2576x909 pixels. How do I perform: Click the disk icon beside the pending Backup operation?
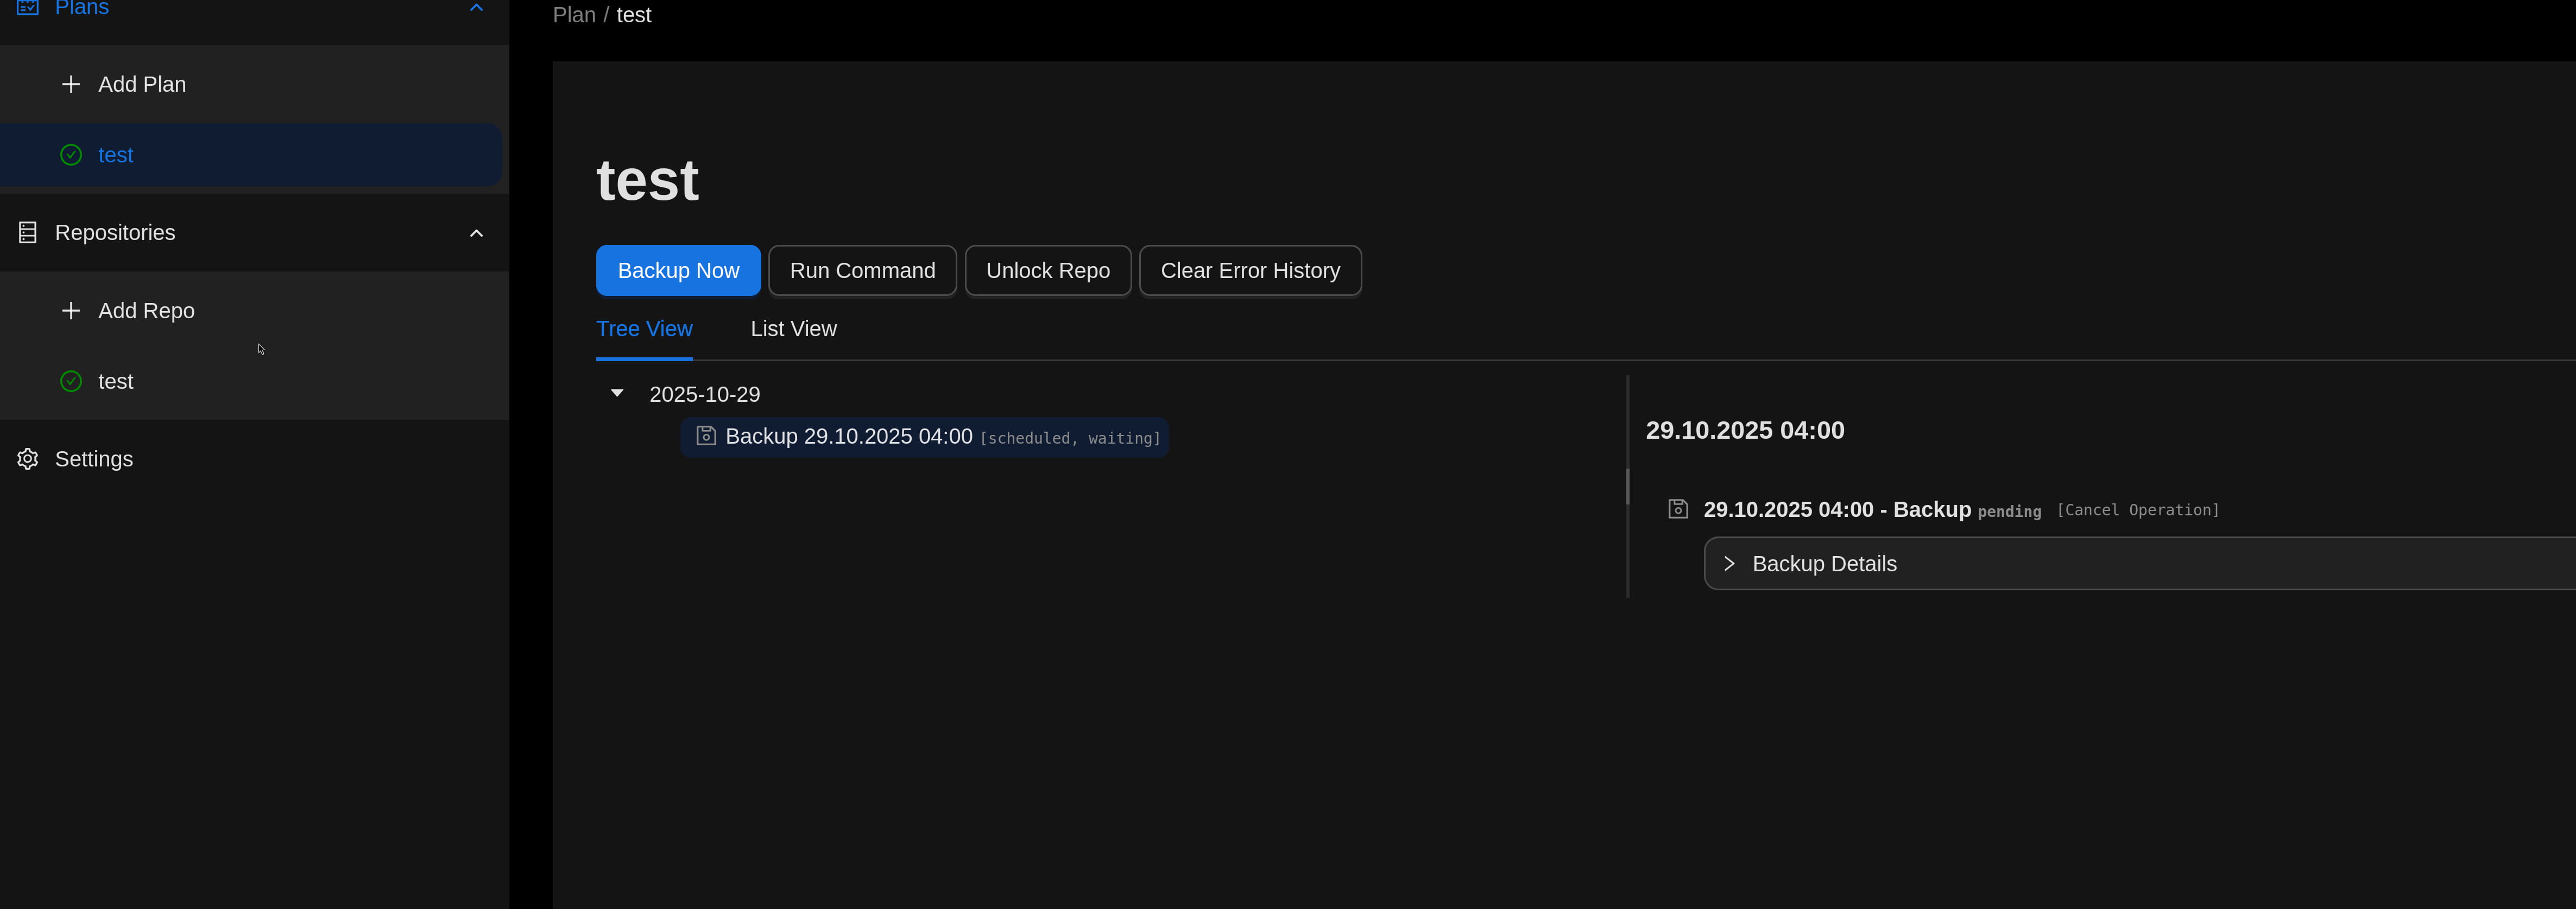click(x=1678, y=509)
